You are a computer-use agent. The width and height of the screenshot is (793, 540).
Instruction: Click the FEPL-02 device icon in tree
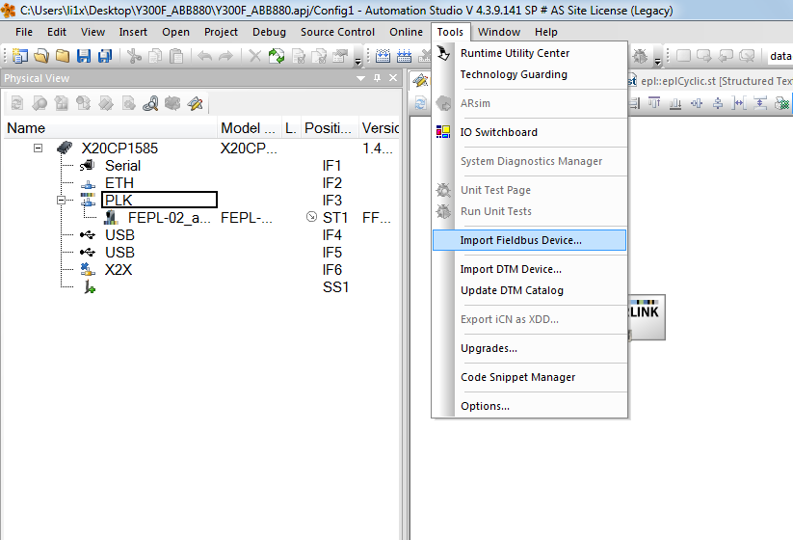(111, 218)
